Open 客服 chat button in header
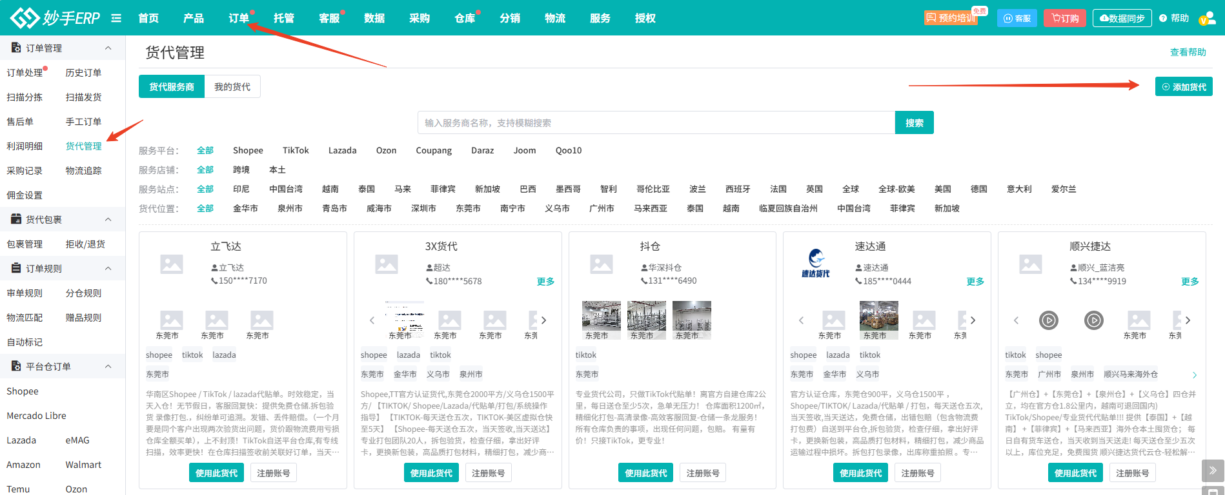 (x=1017, y=18)
